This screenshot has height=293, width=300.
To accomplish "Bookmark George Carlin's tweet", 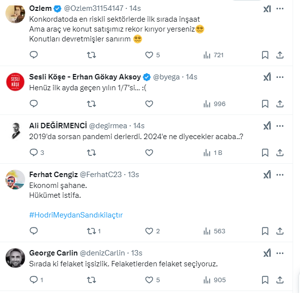I will [265, 280].
